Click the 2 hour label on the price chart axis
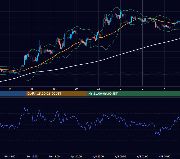Viewport: 180px width, 159px height. coord(143,89)
